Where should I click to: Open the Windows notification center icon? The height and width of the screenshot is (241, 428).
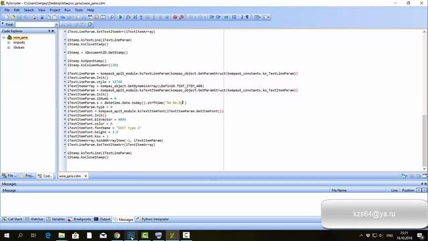tap(421, 236)
